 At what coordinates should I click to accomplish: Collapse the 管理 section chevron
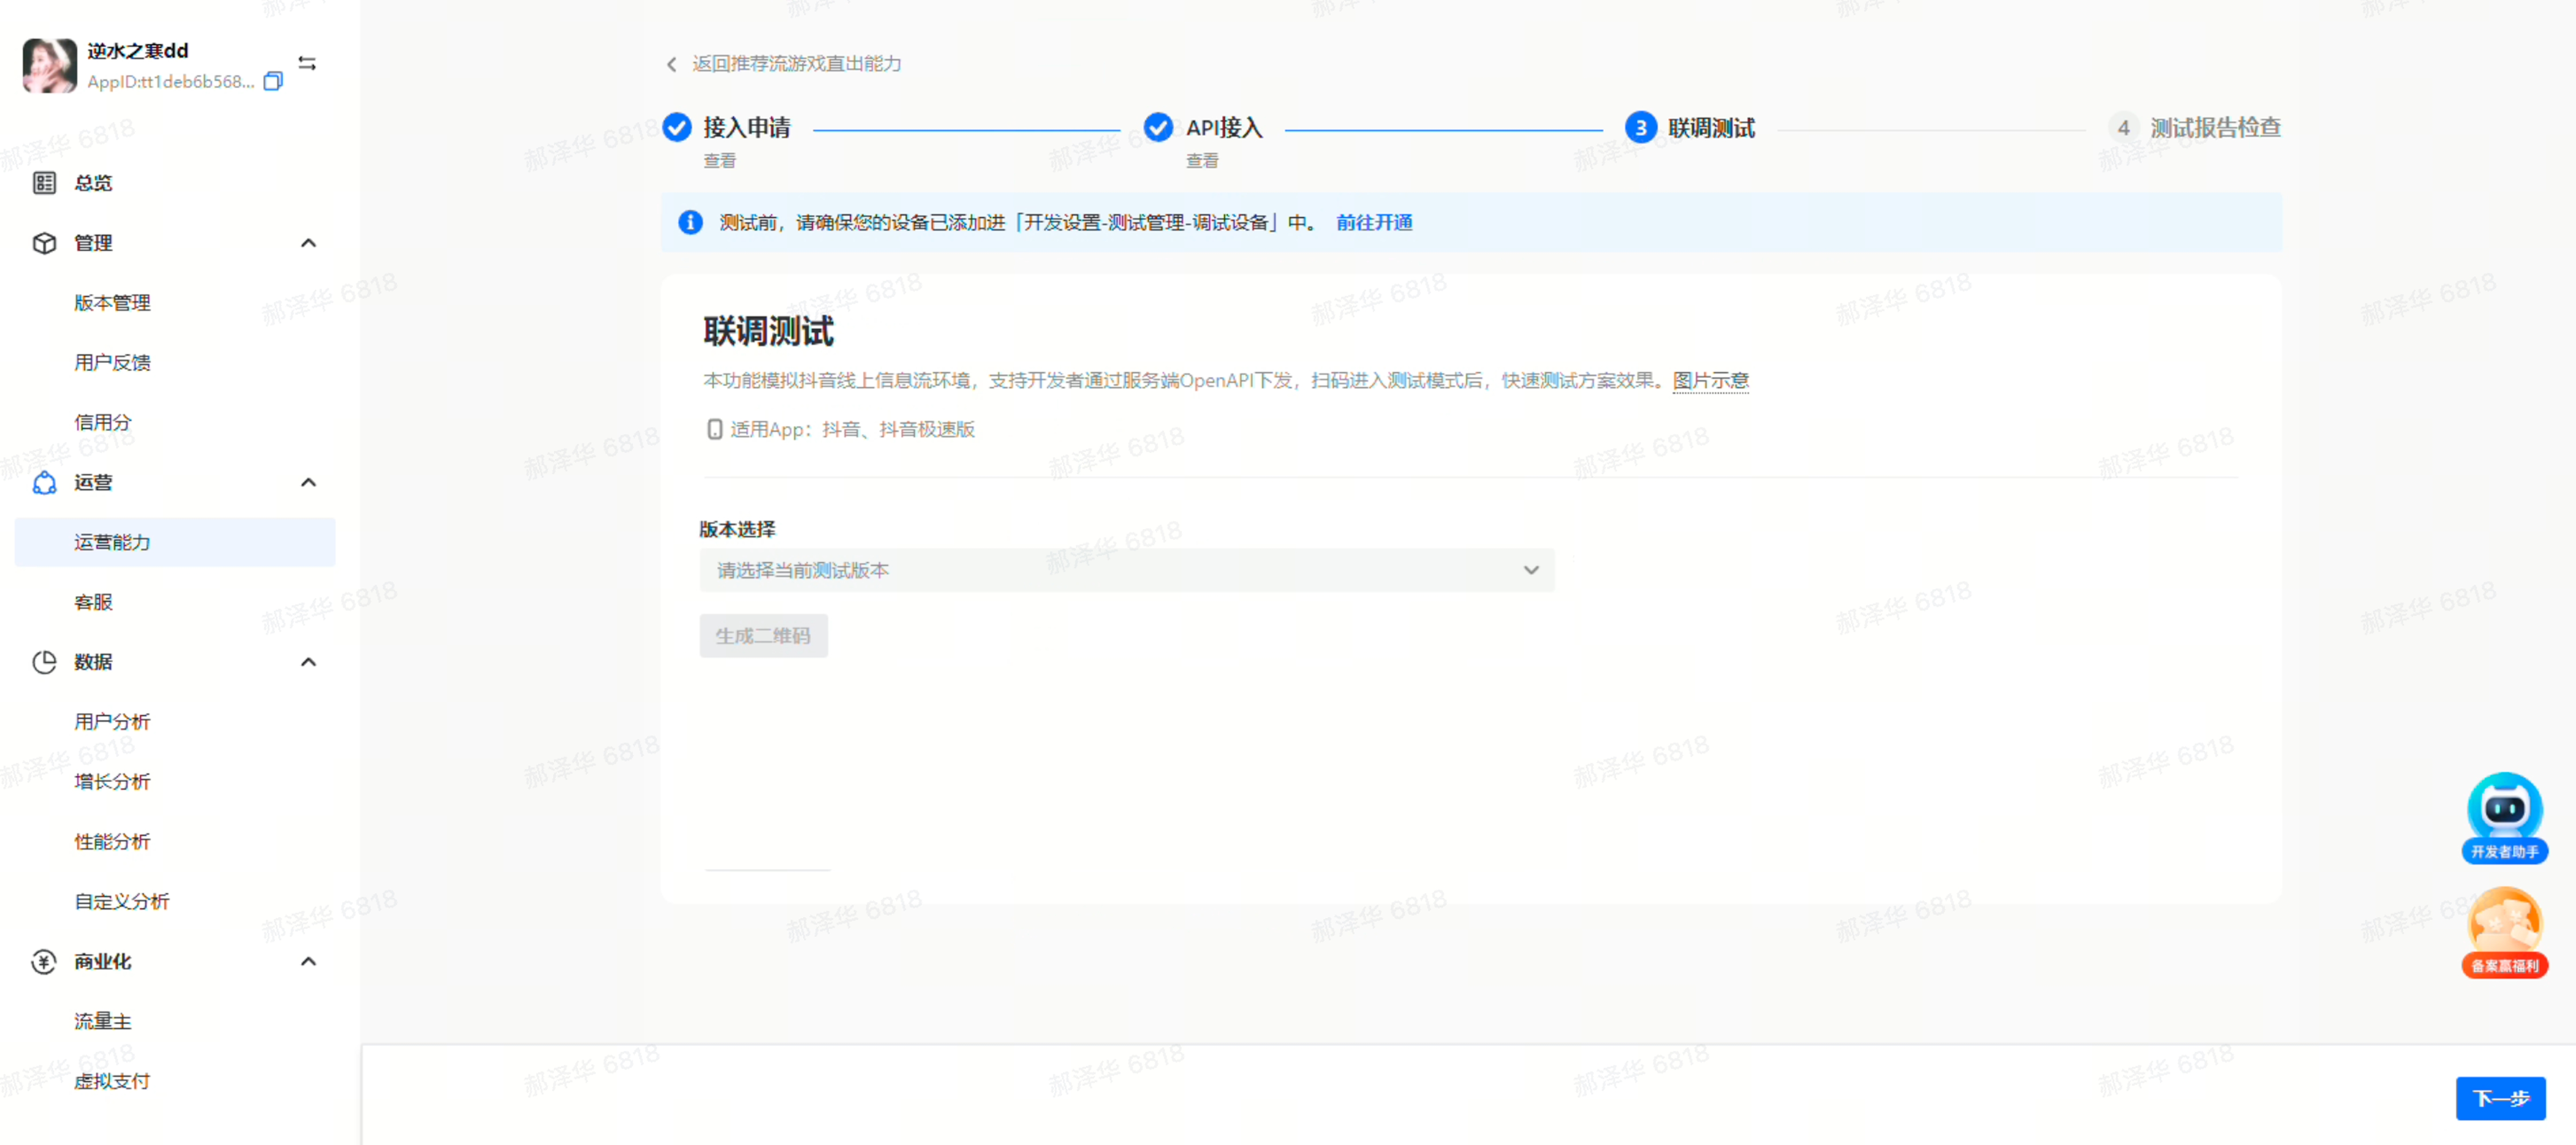pos(308,242)
